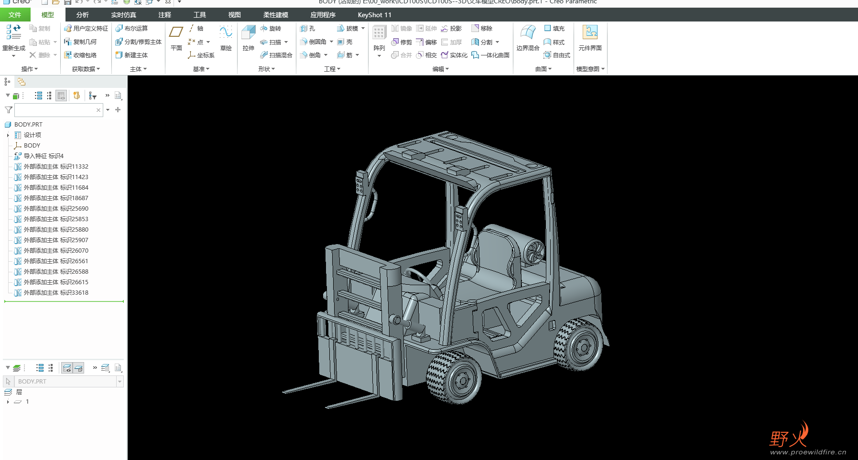Select the 布尔运算 (Boolean Operations) tool

click(x=132, y=29)
